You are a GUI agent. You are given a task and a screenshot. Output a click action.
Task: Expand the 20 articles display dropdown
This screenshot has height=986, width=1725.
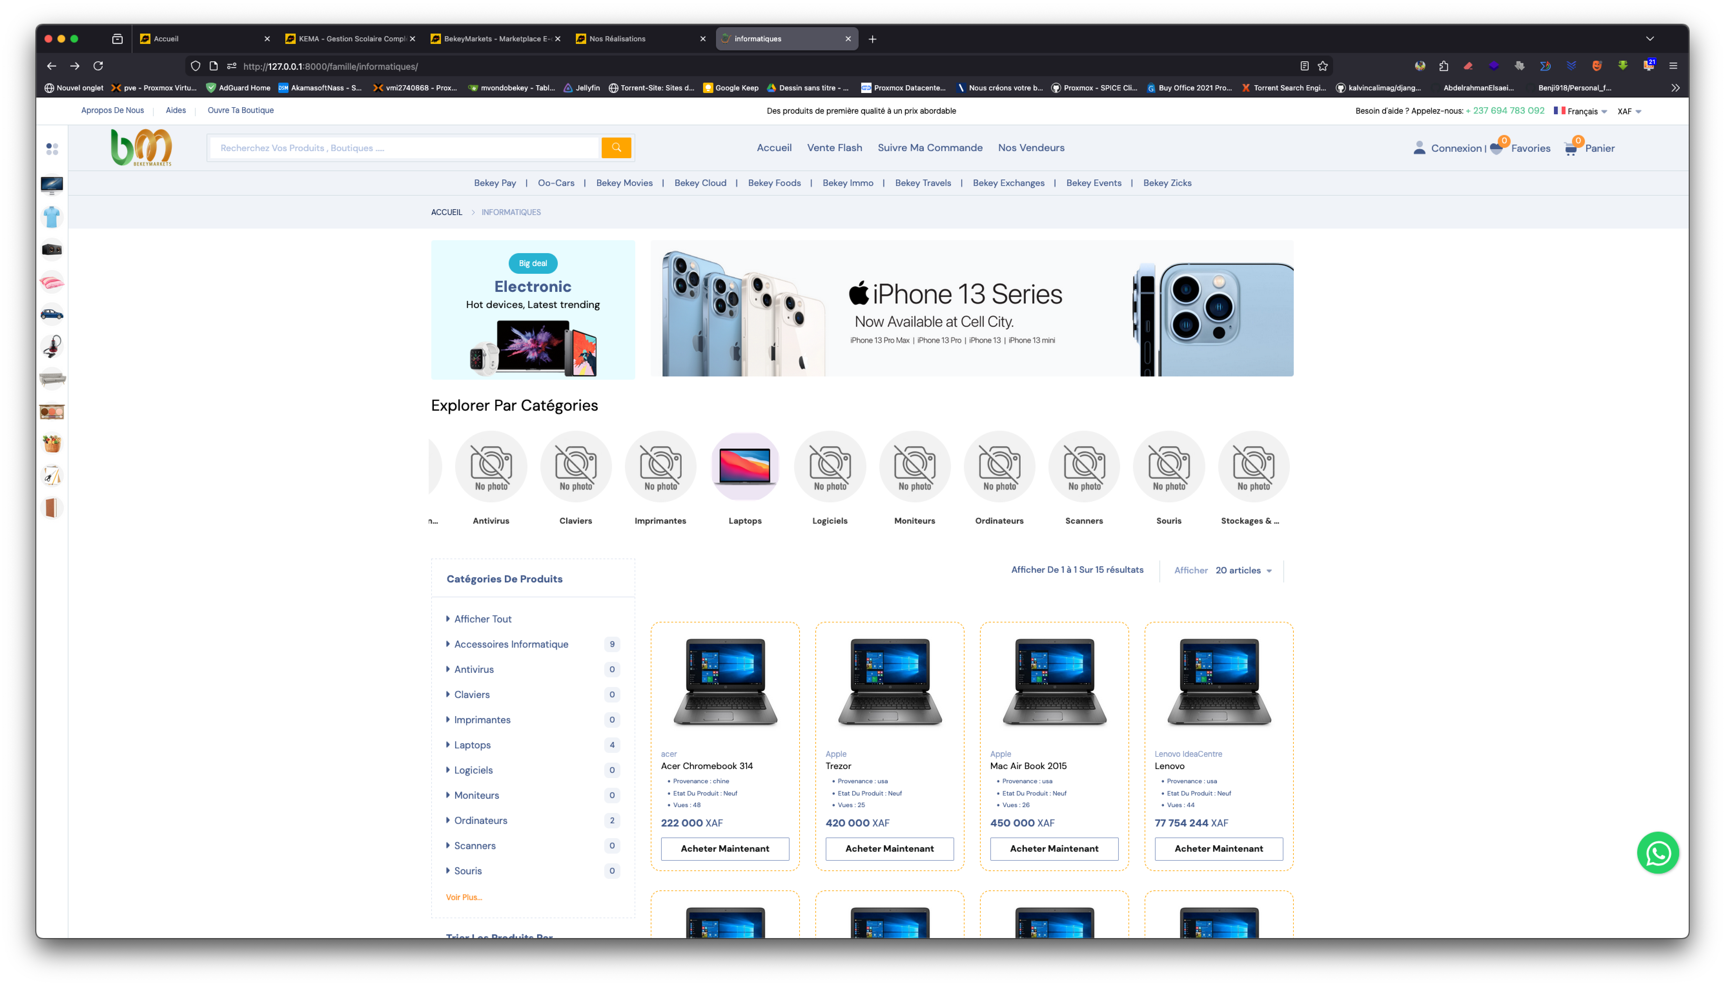(1243, 570)
